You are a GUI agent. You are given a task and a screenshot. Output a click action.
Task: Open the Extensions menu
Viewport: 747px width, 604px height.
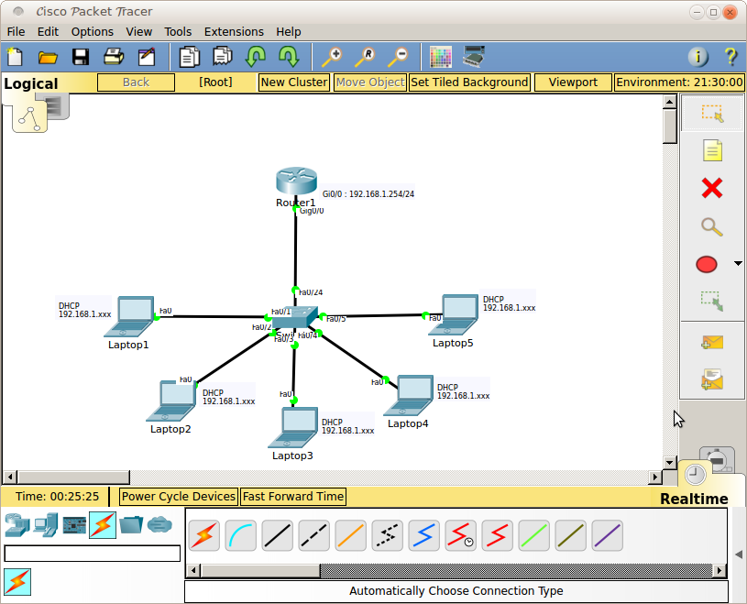(x=234, y=32)
